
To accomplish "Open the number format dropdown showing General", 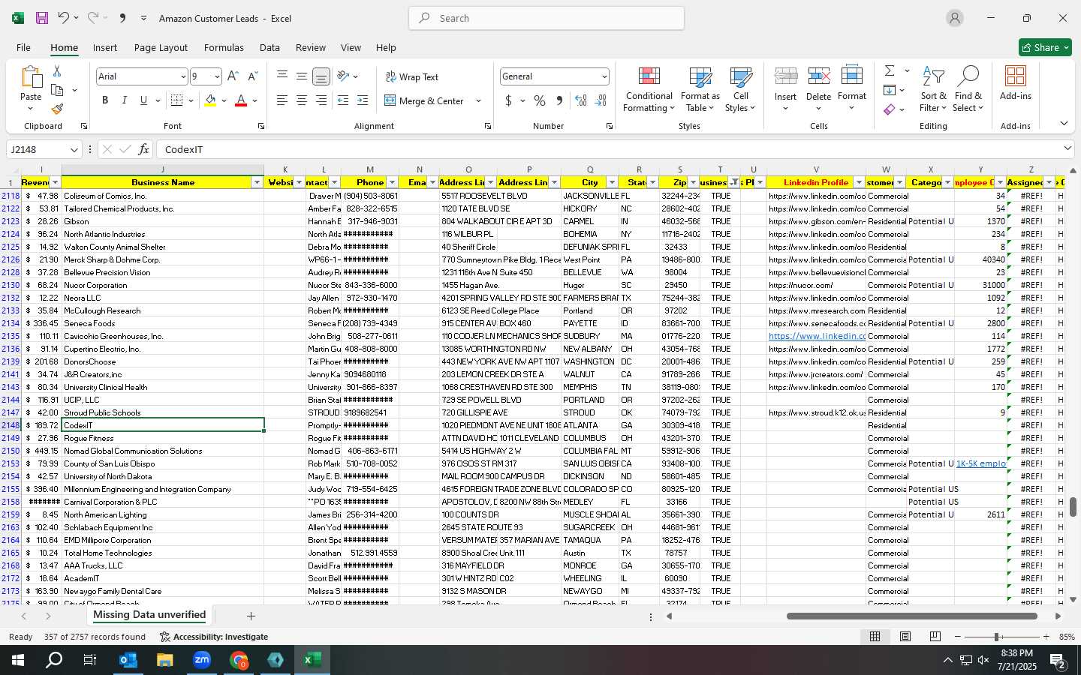I will pos(604,76).
